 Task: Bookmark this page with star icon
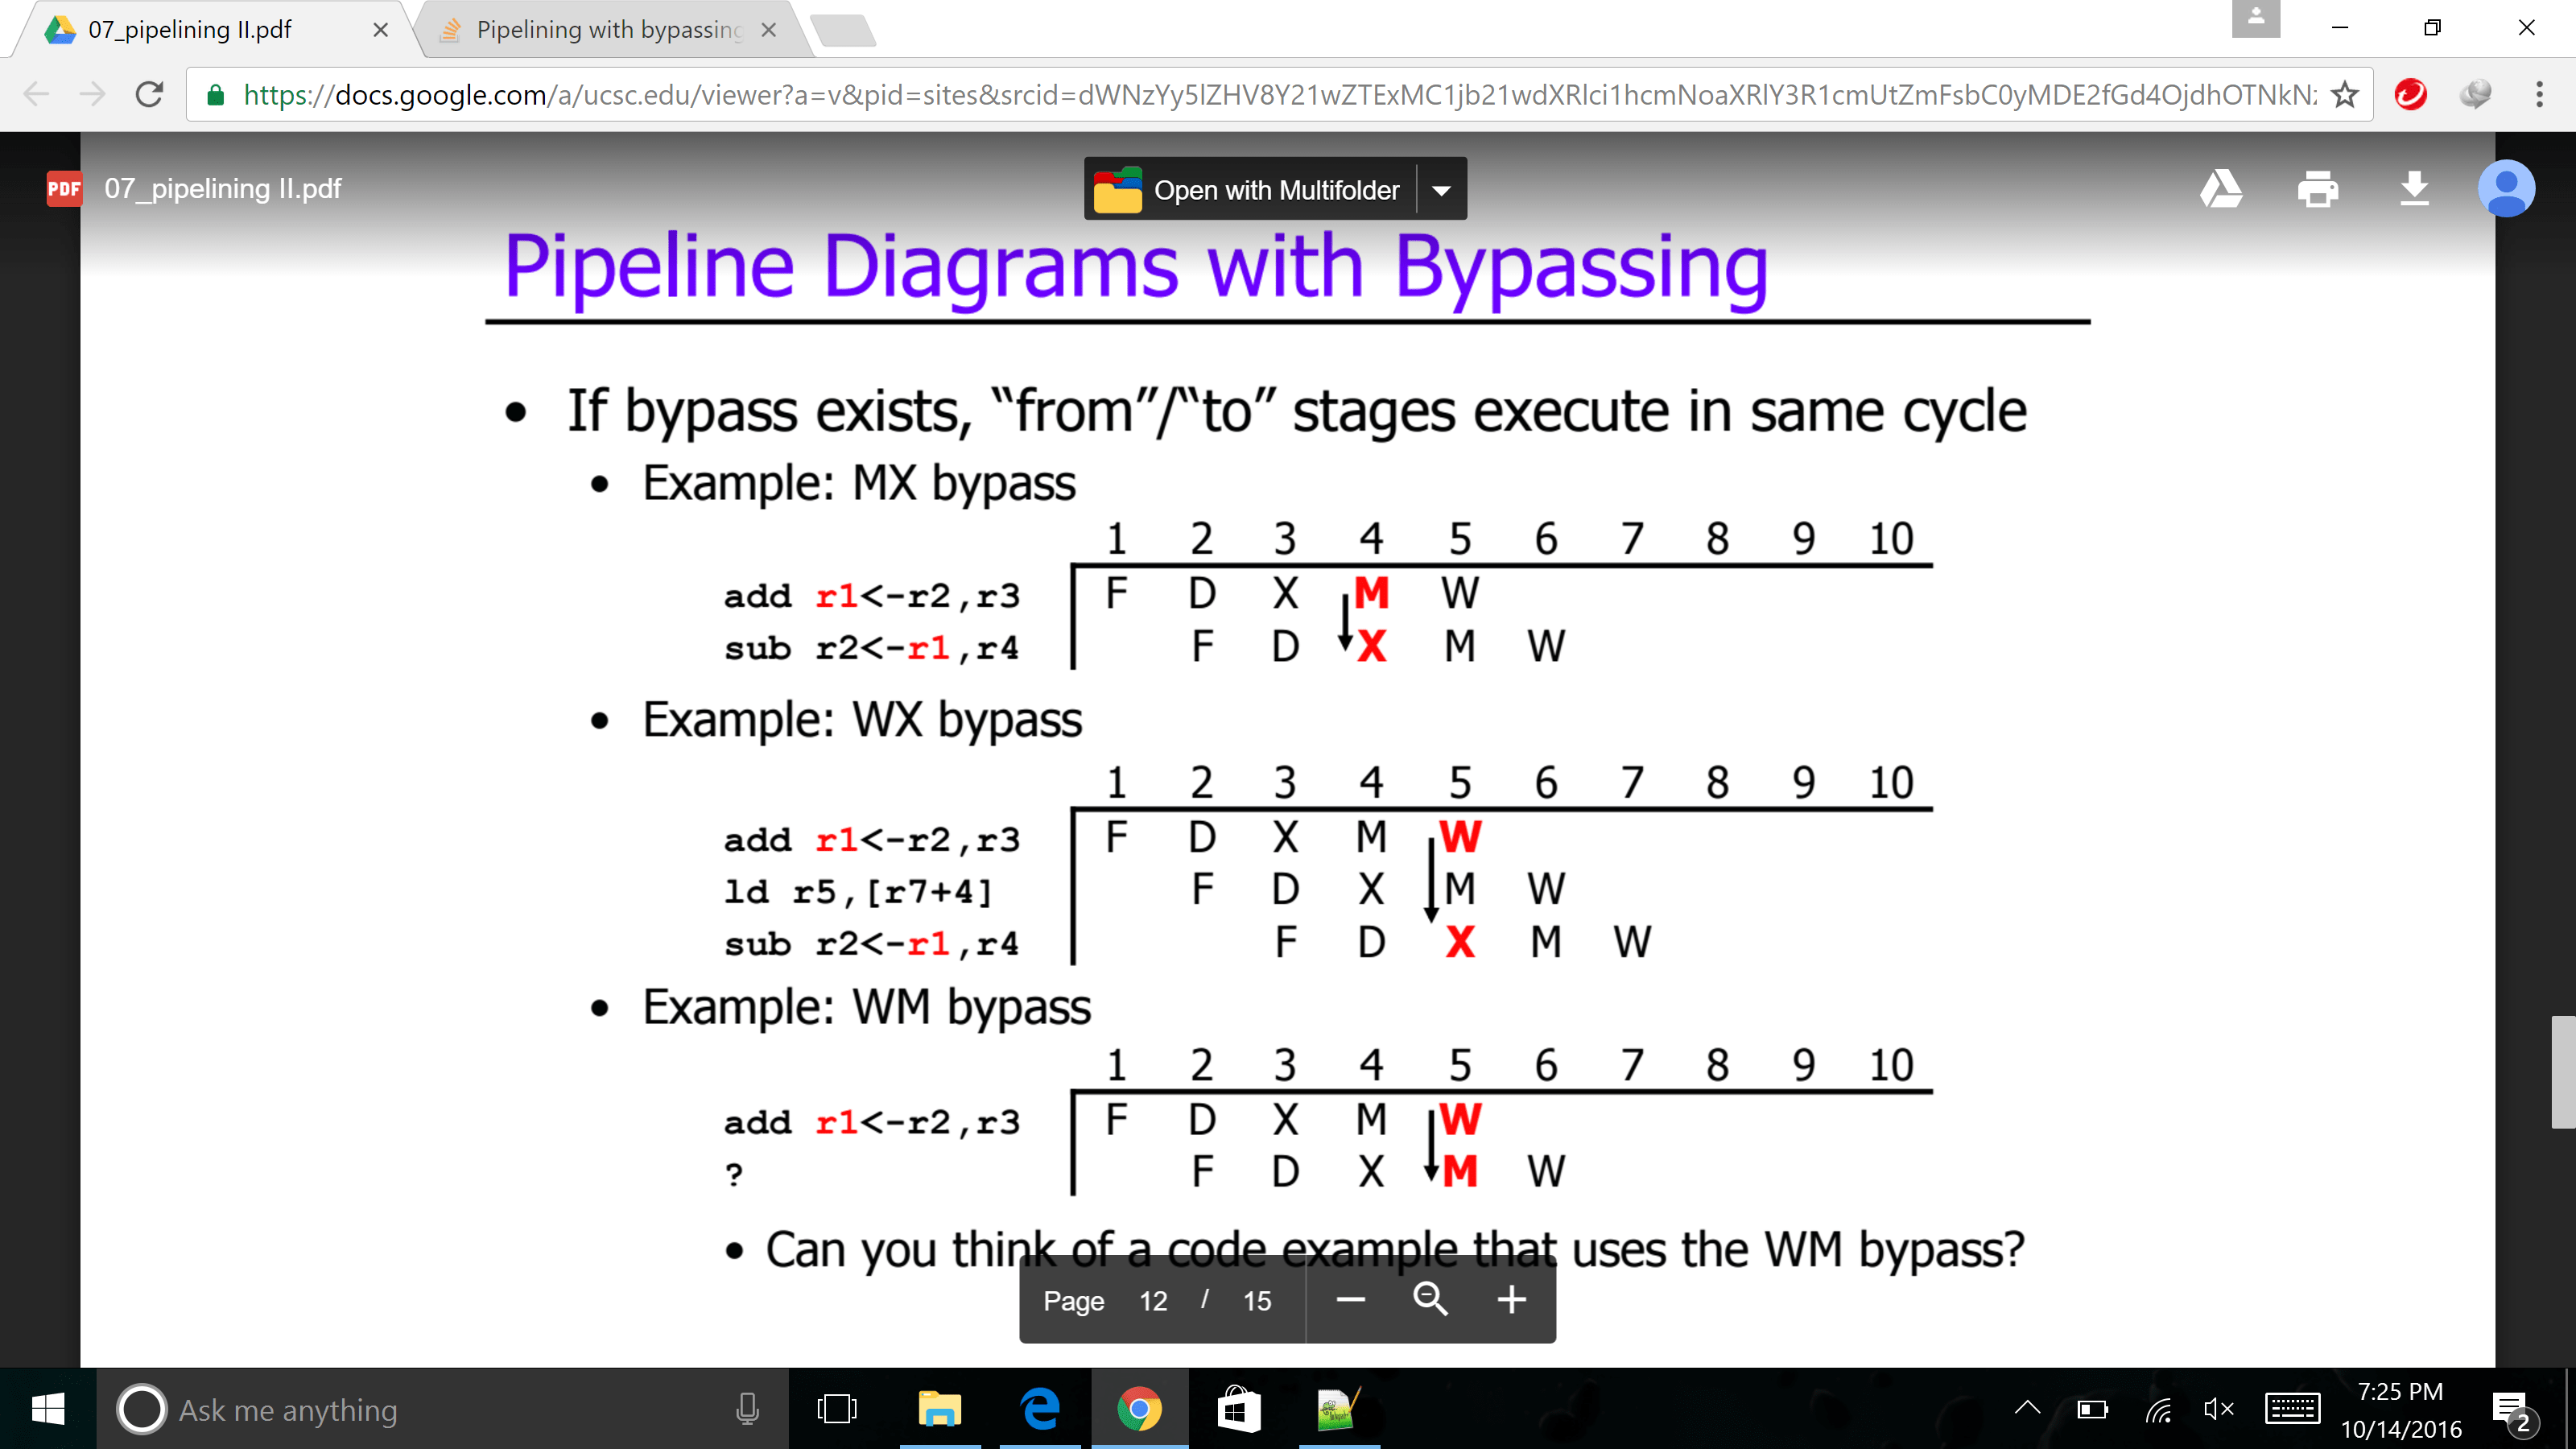pyautogui.click(x=2345, y=95)
